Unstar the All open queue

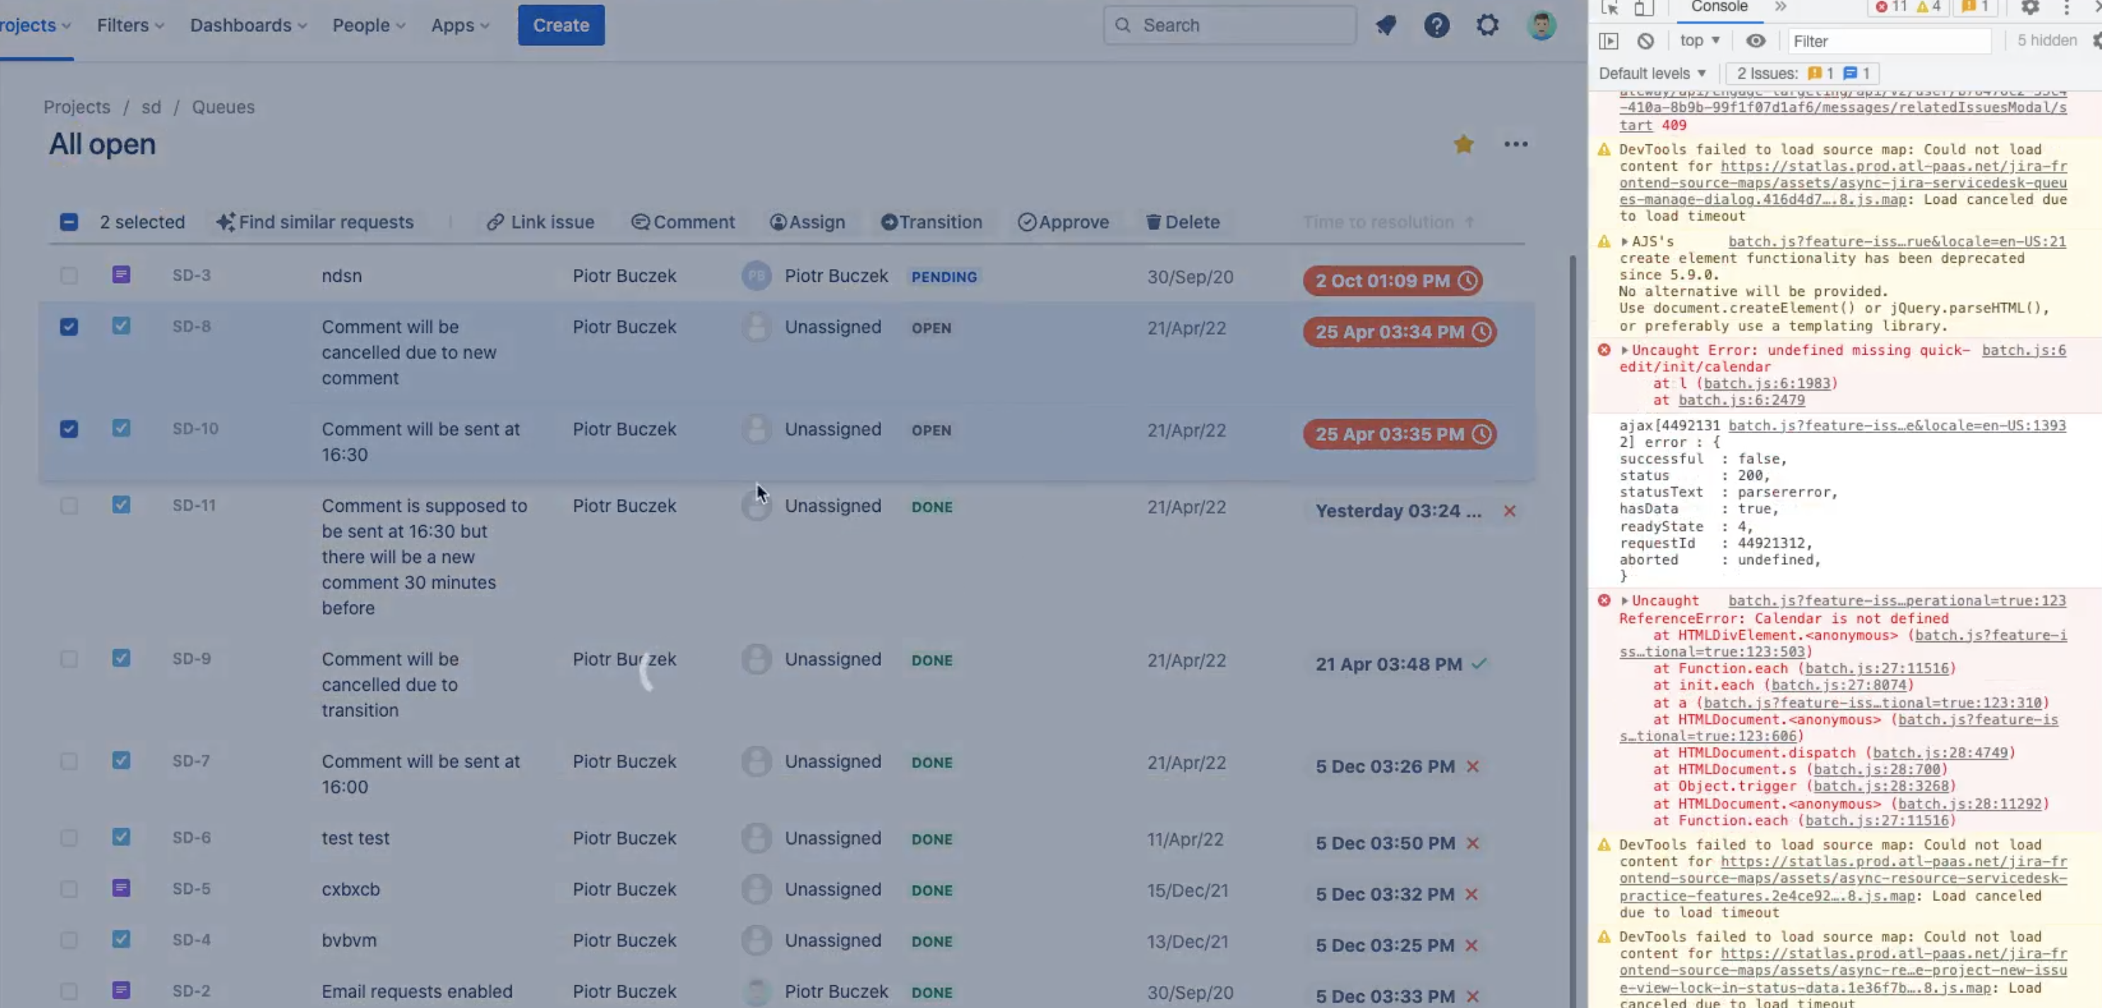click(x=1463, y=144)
